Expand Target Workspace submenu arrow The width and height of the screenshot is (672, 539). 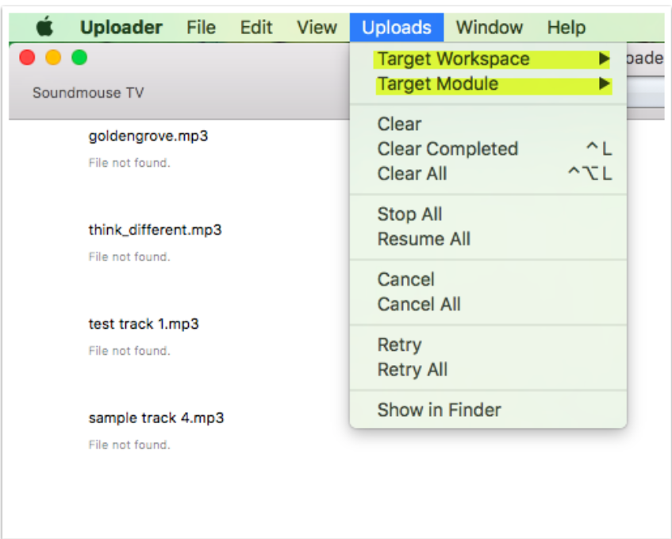[x=604, y=58]
